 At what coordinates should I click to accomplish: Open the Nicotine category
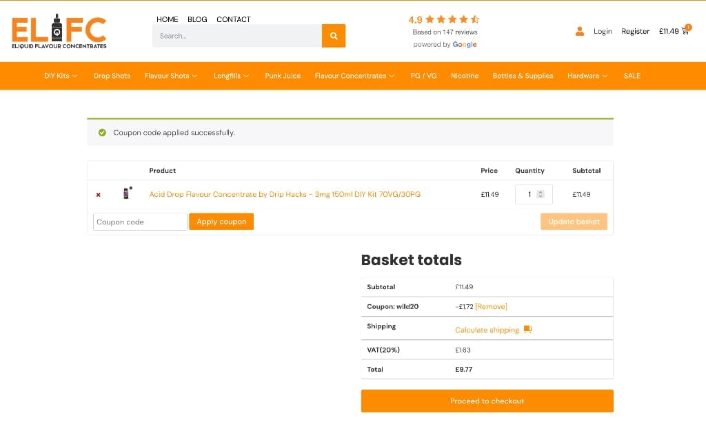pyautogui.click(x=465, y=76)
